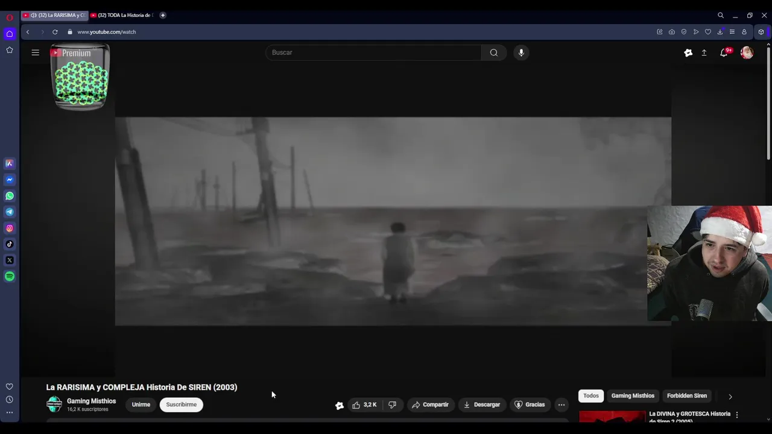Open the bookmarks star in the sidebar
The image size is (772, 434).
[10, 50]
